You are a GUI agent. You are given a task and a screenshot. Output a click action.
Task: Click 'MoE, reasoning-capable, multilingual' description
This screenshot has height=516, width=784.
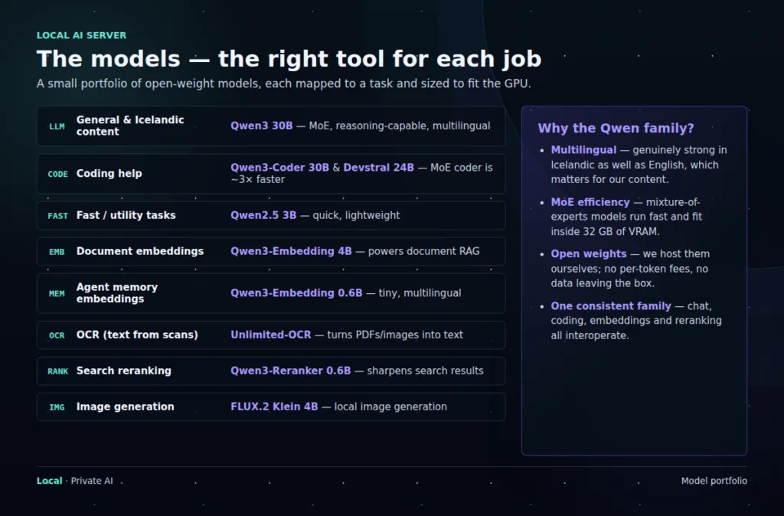pos(400,126)
